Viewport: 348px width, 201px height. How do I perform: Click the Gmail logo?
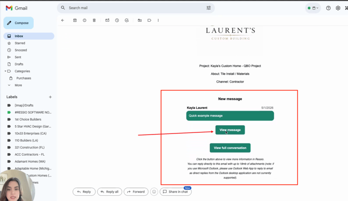(x=17, y=8)
